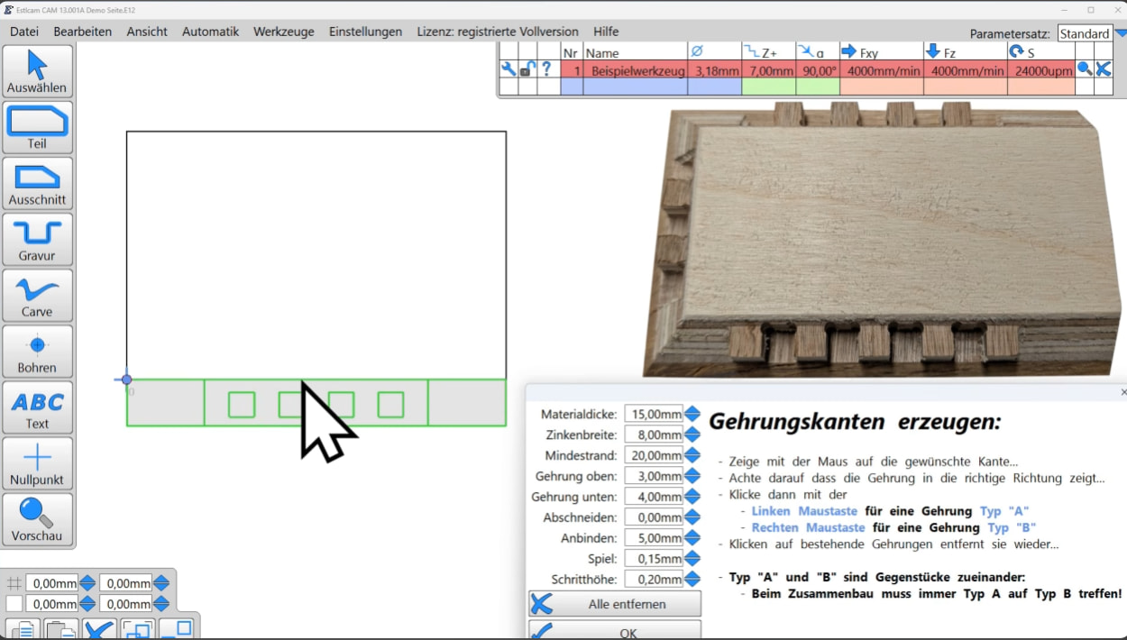Open the Vorschau preview
1127x640 pixels.
point(37,519)
